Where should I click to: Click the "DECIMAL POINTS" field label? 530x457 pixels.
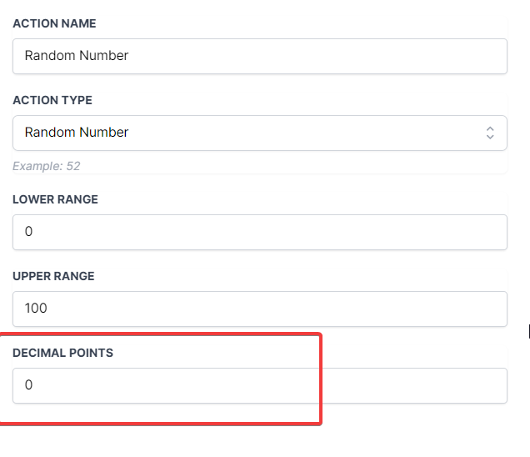(62, 353)
